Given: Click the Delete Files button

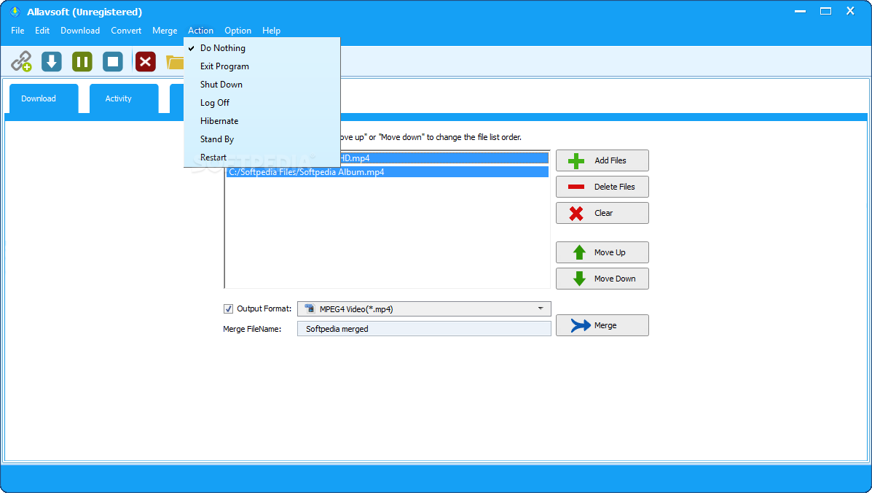Looking at the screenshot, I should click(x=602, y=187).
